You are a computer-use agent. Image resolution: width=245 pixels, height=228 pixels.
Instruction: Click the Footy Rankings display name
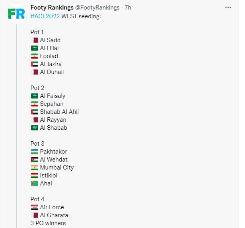(x=52, y=8)
